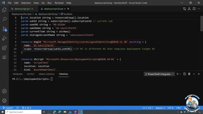This screenshot has width=203, height=114.
Task: Click Ln 1, Col 1 in status bar
Action: click(148, 108)
